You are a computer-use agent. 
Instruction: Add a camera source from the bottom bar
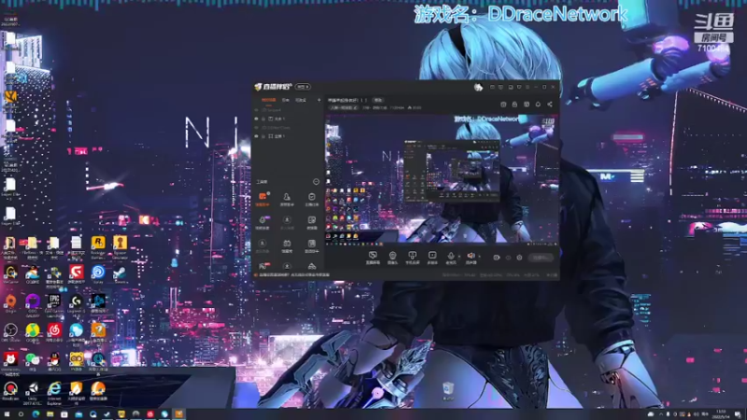point(392,258)
